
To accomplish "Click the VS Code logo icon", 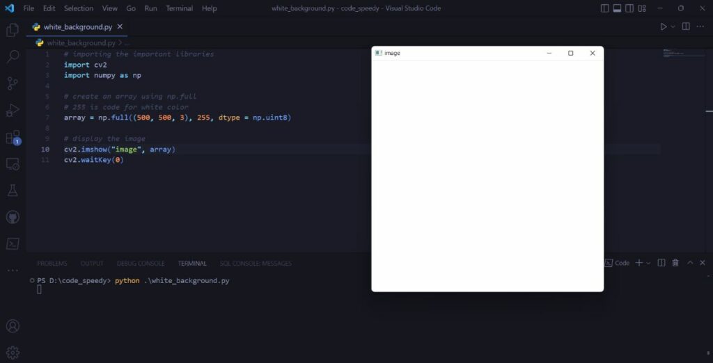I will pos(10,8).
